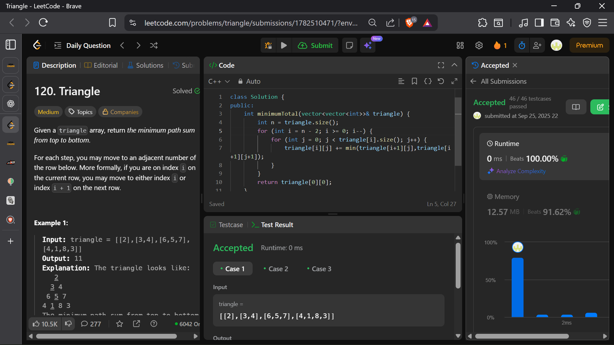Viewport: 614px width, 345px height.
Task: Click the green Submit button
Action: (315, 45)
